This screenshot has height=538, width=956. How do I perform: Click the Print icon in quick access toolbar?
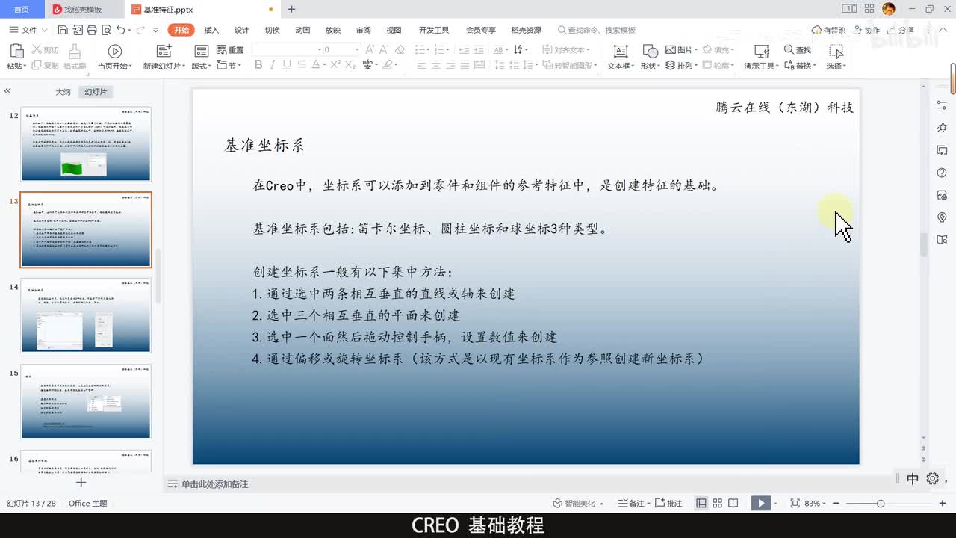point(91,30)
